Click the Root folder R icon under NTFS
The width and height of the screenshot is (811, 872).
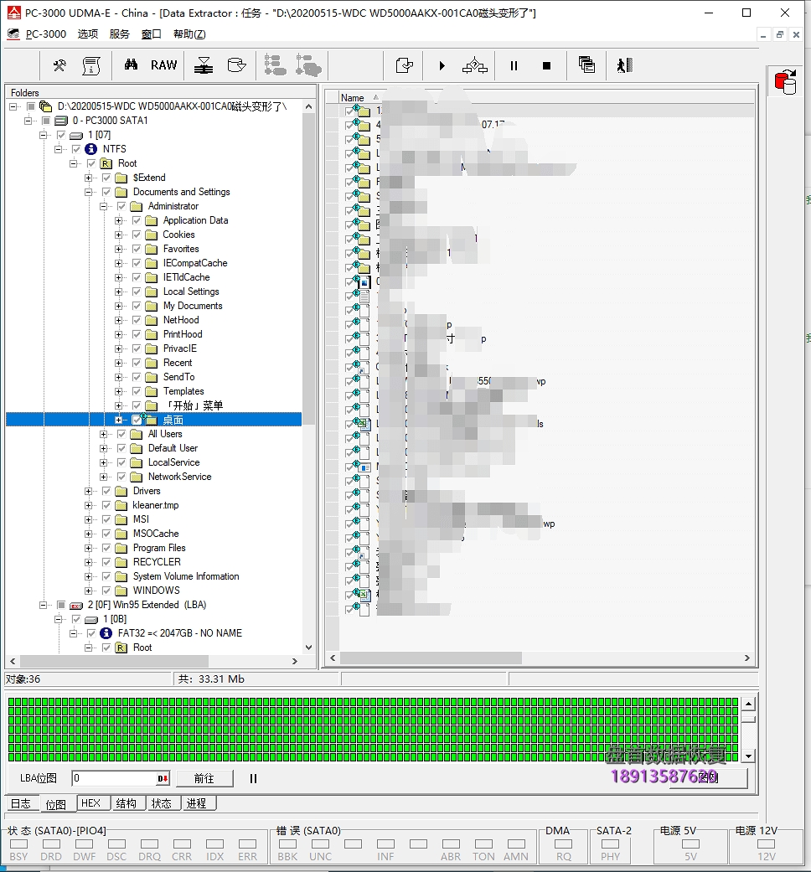(x=106, y=163)
